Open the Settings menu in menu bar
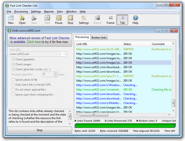 [36, 12]
